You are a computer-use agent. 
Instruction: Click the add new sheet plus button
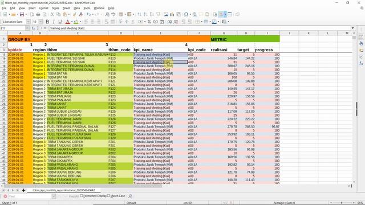click(x=23, y=190)
